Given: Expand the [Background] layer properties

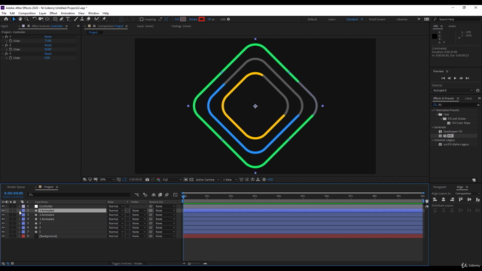Looking at the screenshot, I should 20,236.
